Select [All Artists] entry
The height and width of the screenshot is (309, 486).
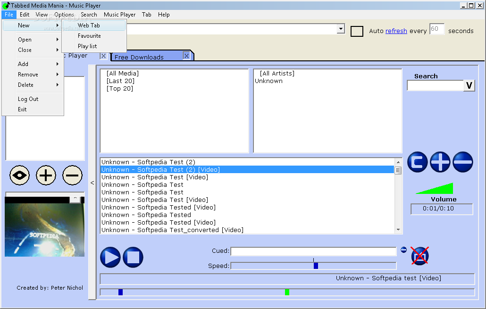point(277,74)
